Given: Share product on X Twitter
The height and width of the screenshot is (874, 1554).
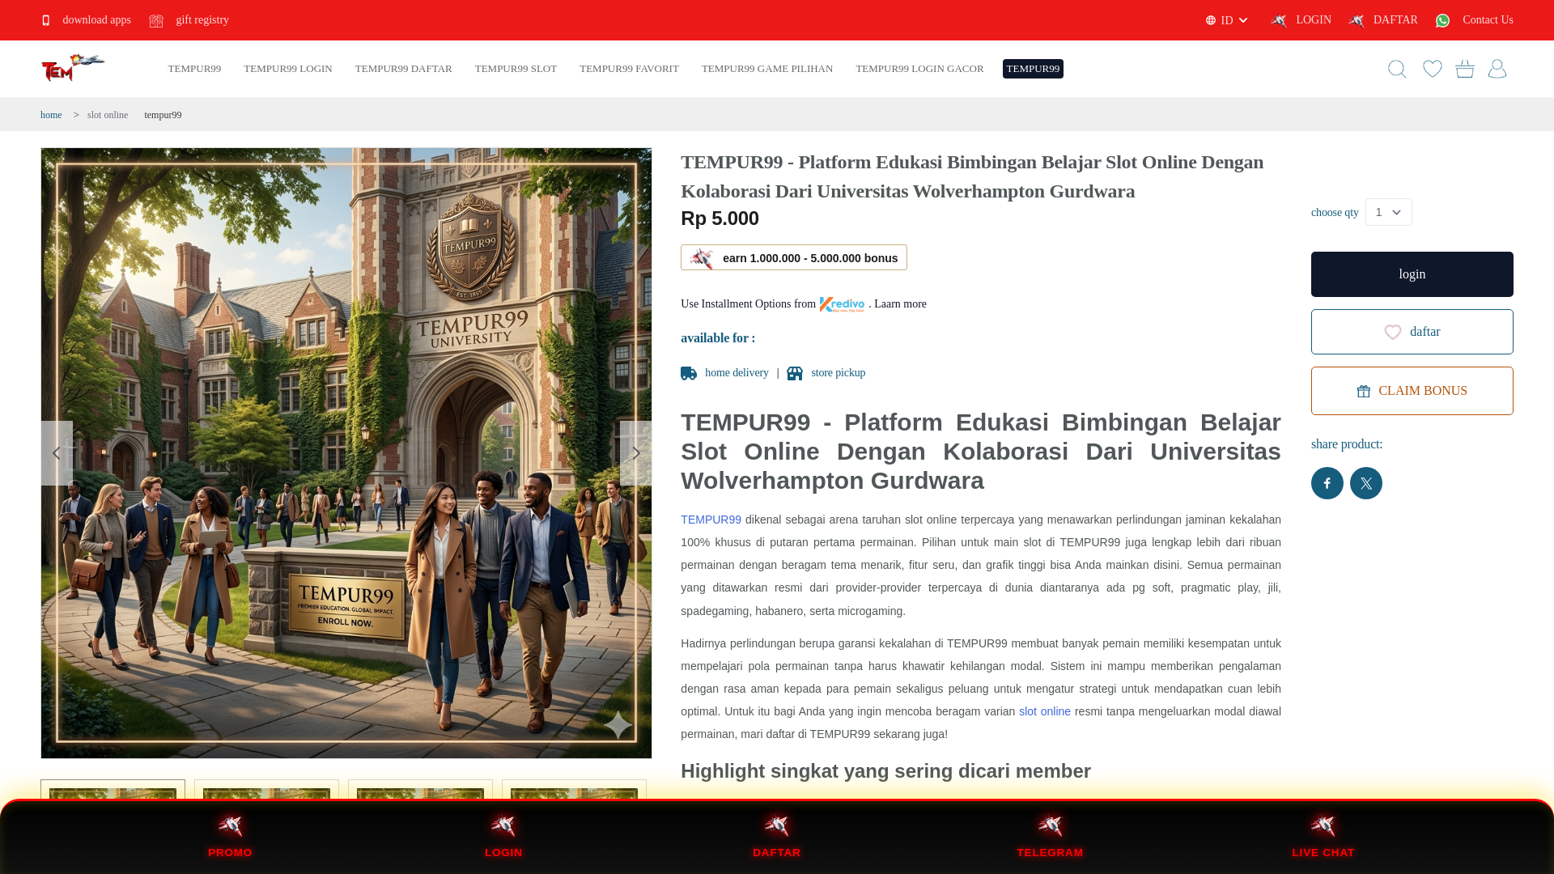Looking at the screenshot, I should coord(1366,483).
